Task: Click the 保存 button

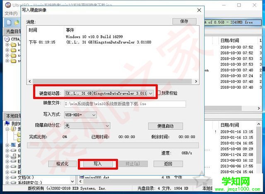Action: (x=184, y=21)
